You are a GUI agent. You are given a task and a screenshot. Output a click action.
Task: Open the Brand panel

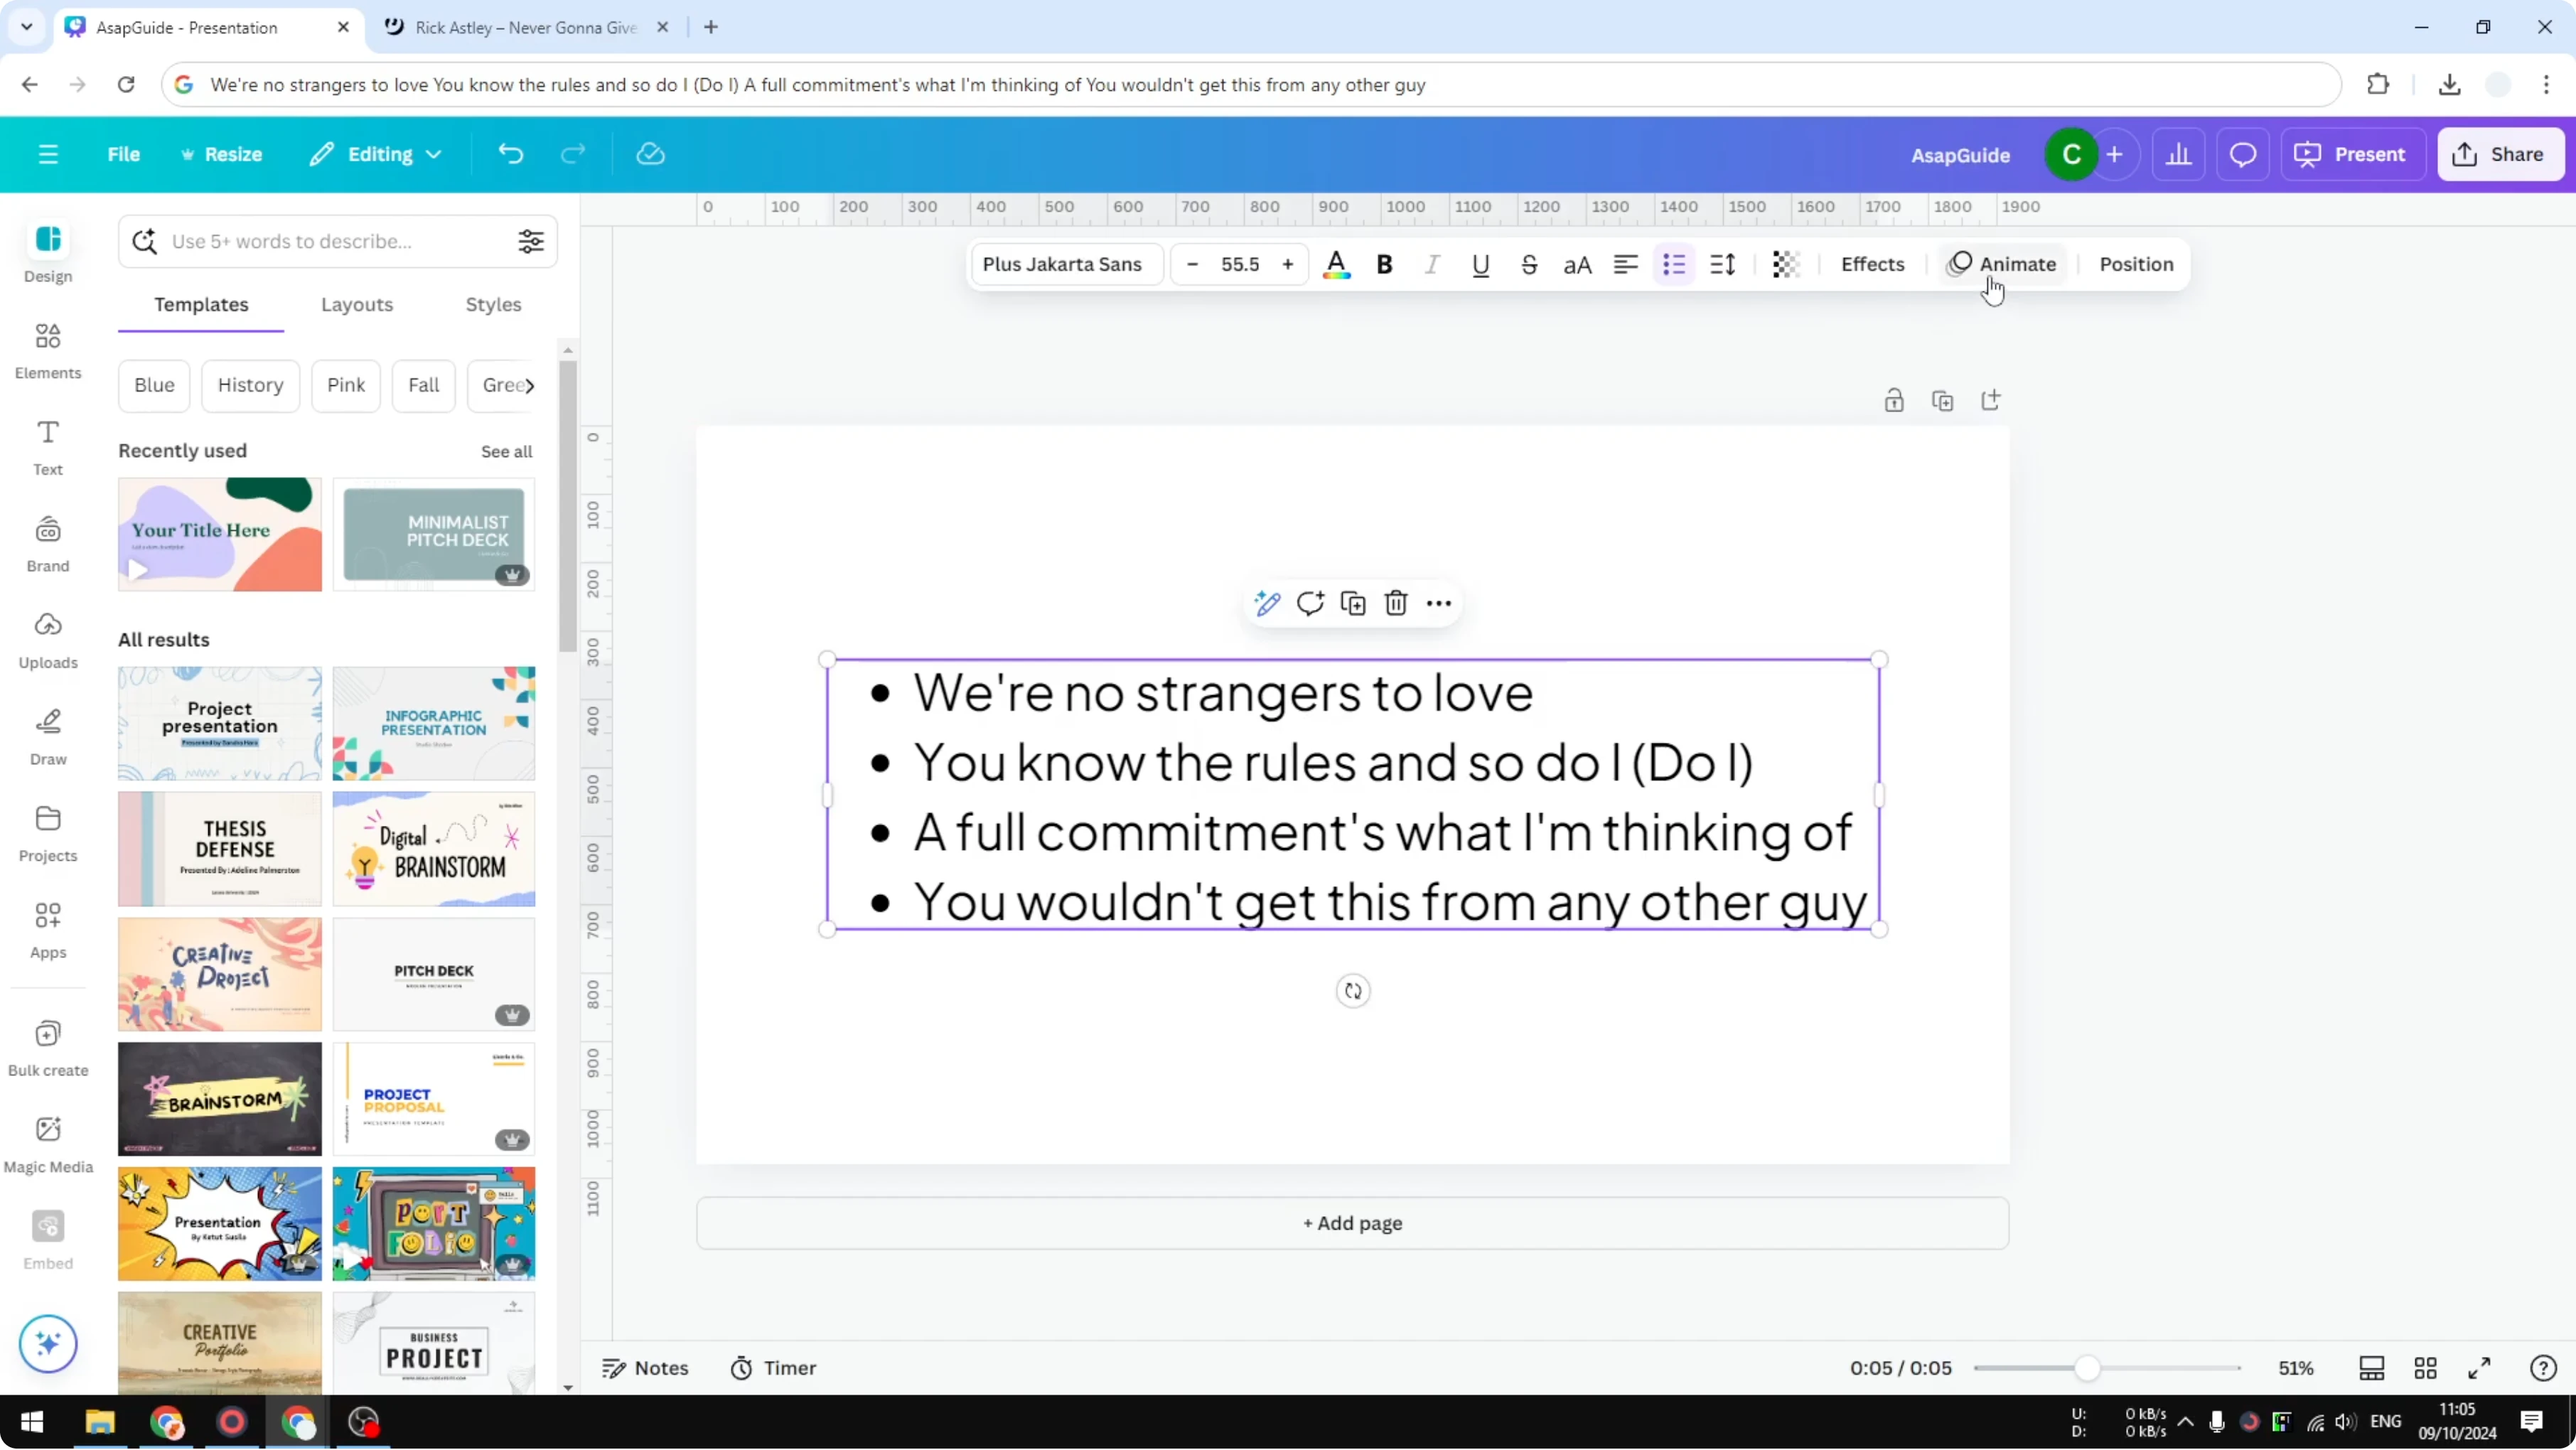point(48,543)
